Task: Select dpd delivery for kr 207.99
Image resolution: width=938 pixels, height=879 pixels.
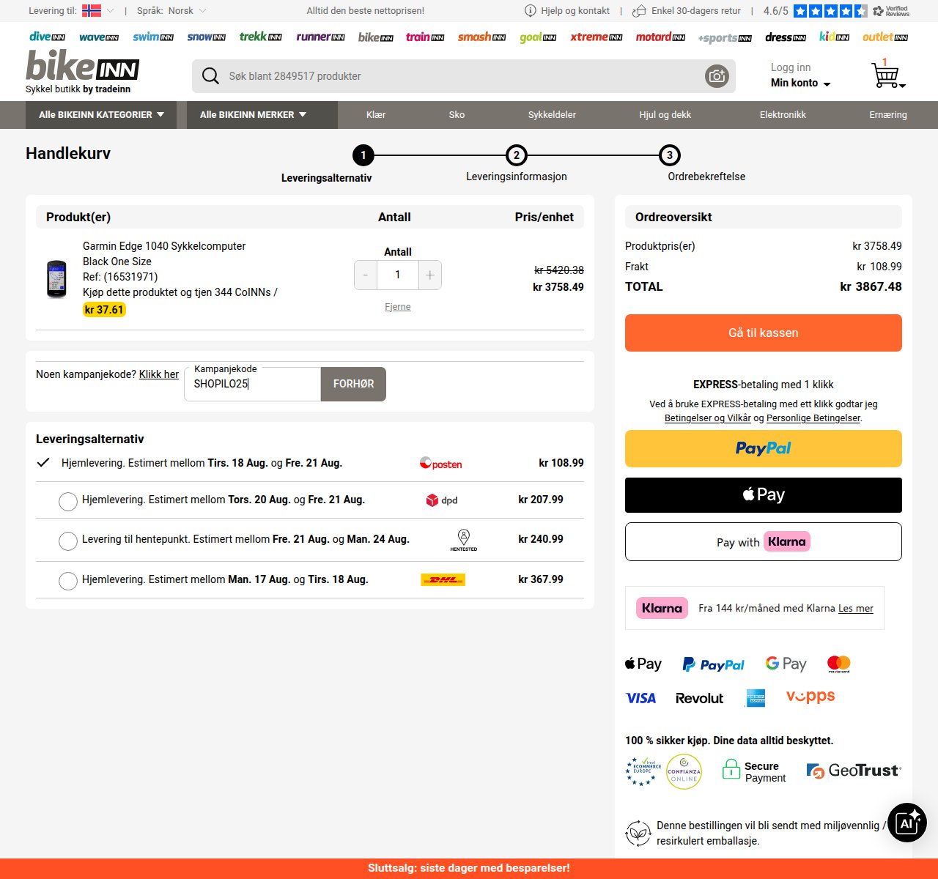Action: tap(68, 501)
